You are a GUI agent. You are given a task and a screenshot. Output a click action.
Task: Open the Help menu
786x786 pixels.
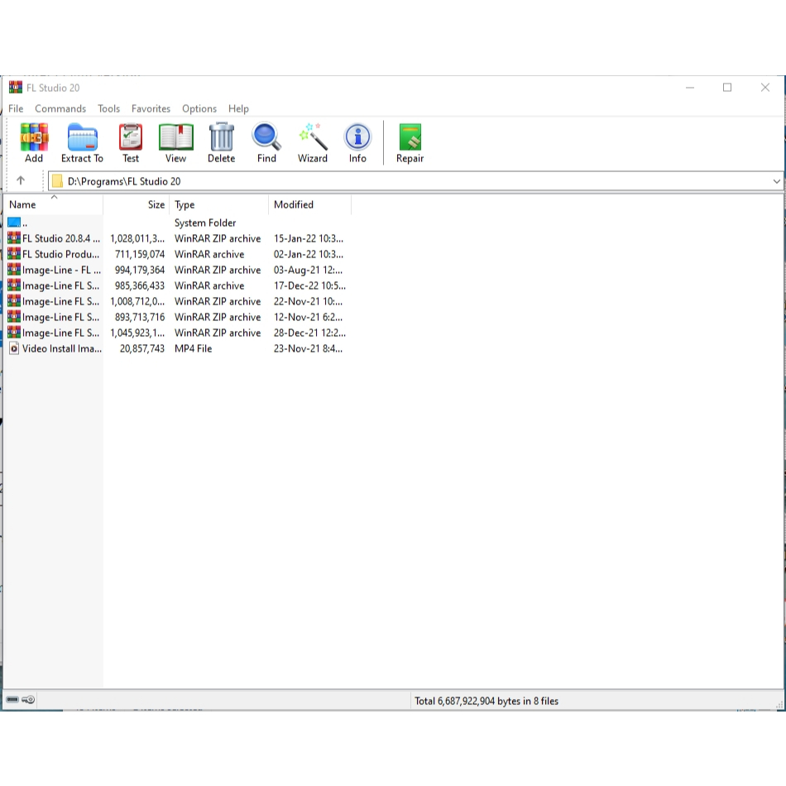point(238,108)
